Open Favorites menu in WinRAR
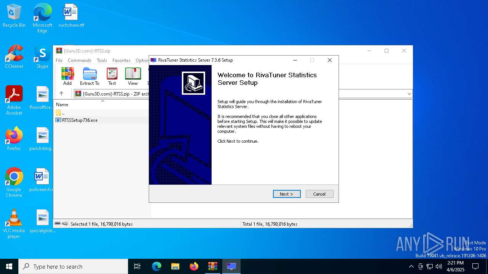Viewport: 488px width, 274px height. [121, 61]
